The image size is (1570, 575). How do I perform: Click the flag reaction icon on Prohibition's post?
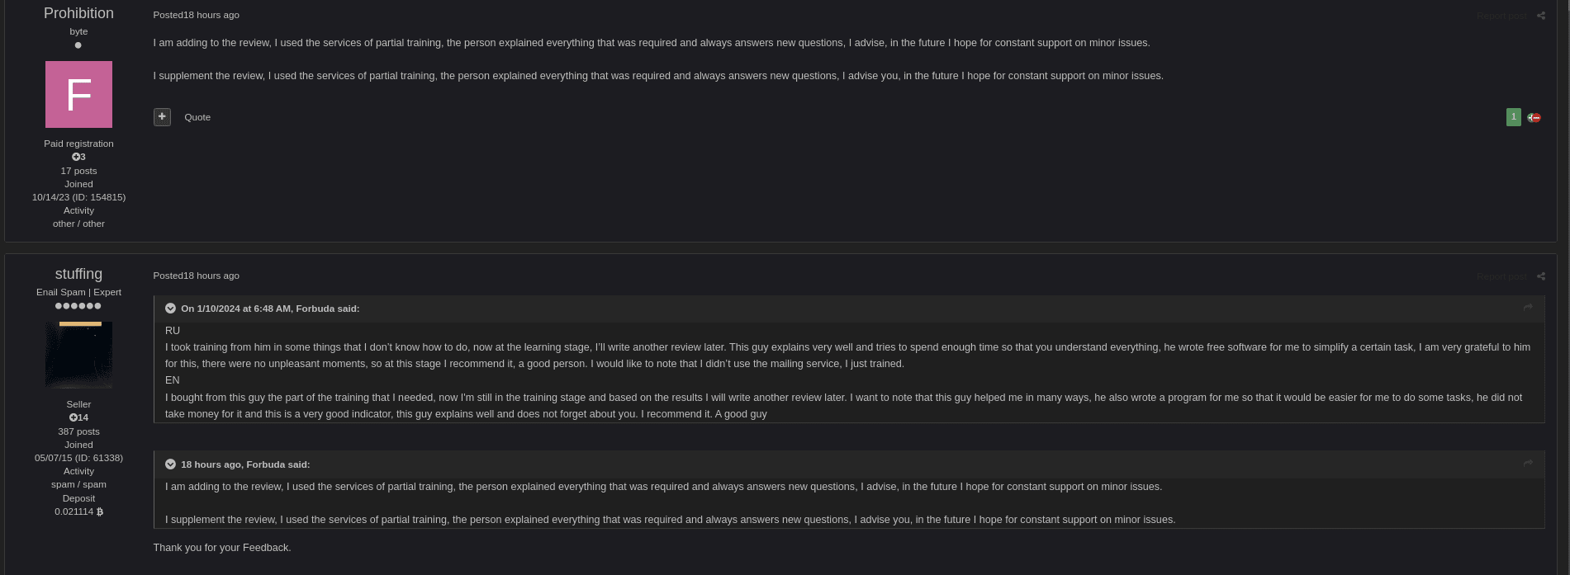(x=1534, y=117)
